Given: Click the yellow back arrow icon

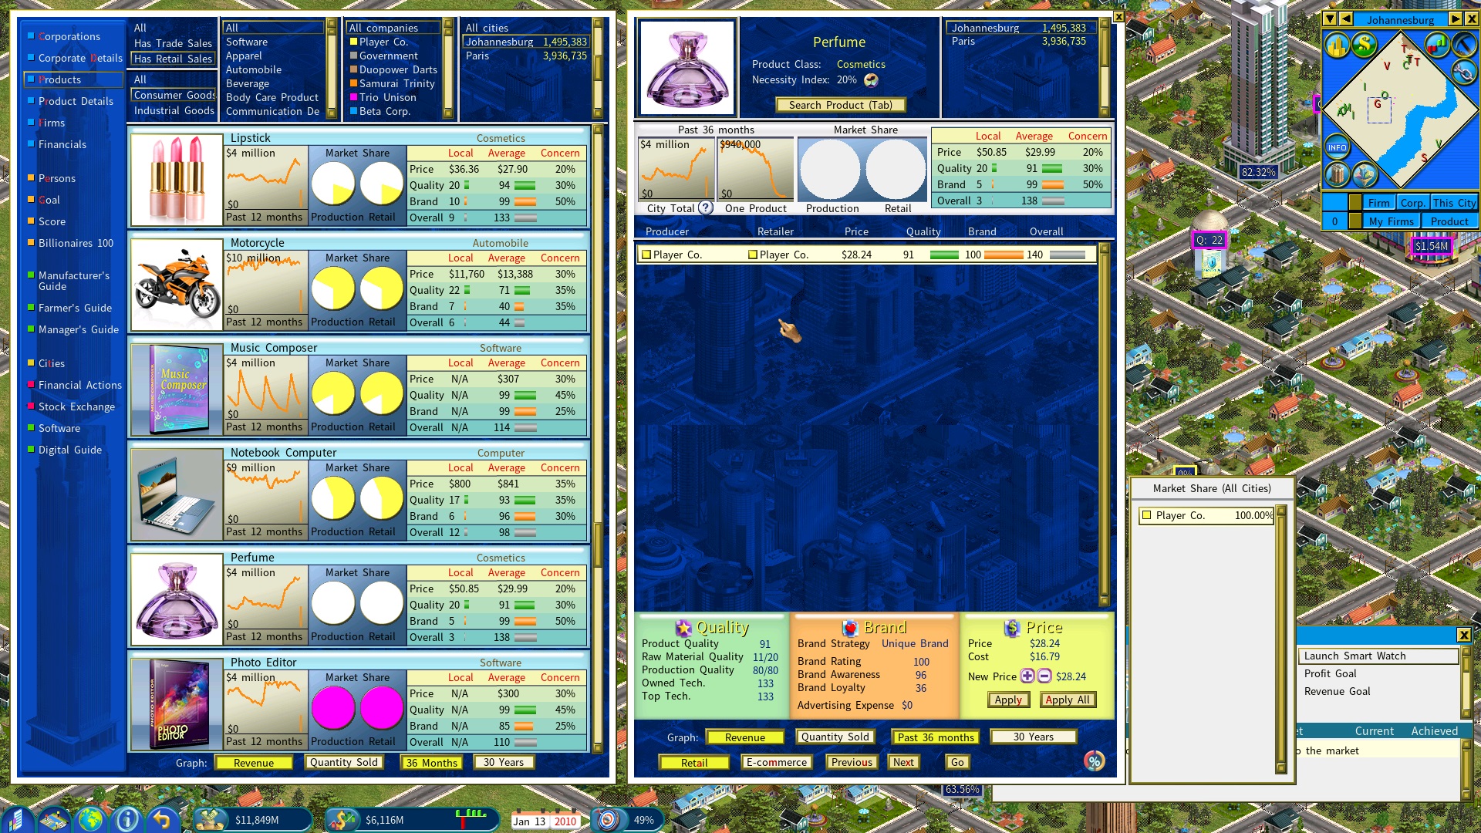Looking at the screenshot, I should point(162,819).
